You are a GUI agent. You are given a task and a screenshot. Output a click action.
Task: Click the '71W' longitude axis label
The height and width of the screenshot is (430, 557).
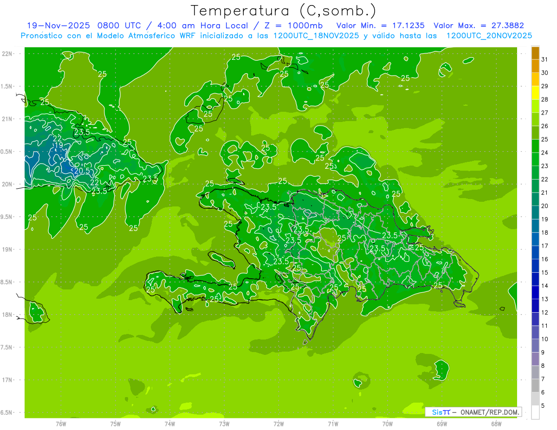(x=333, y=424)
